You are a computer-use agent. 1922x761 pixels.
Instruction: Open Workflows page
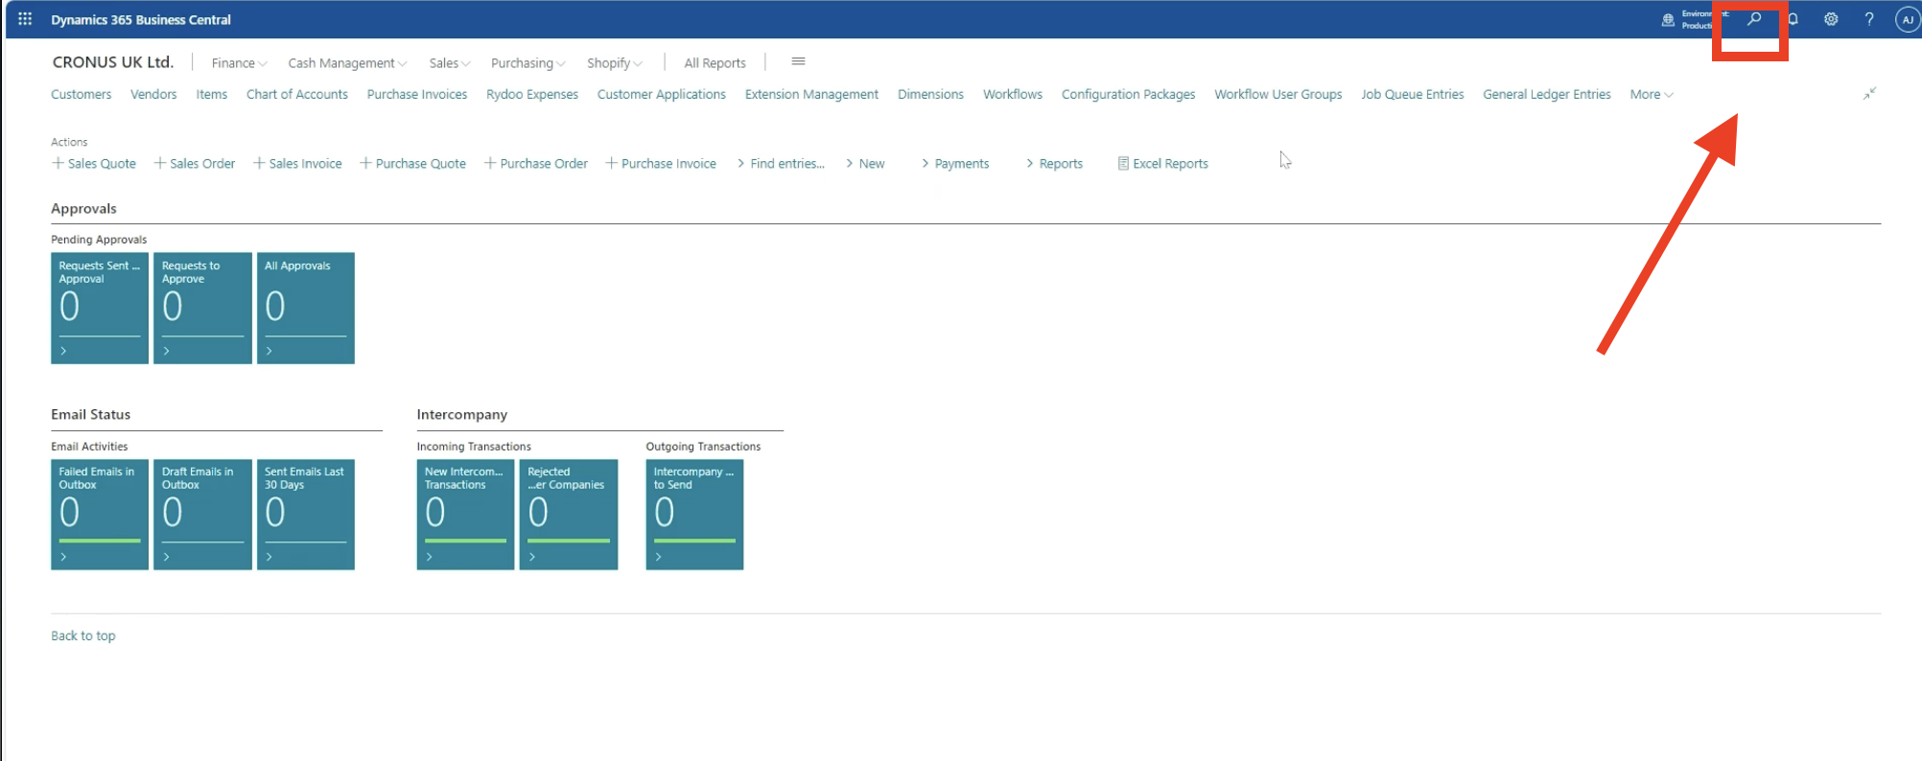click(1013, 94)
